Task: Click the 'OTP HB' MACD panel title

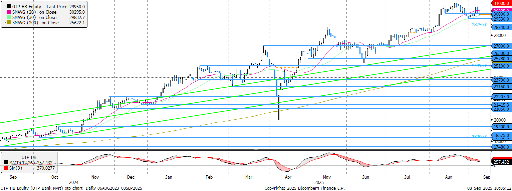Action: pos(29,157)
